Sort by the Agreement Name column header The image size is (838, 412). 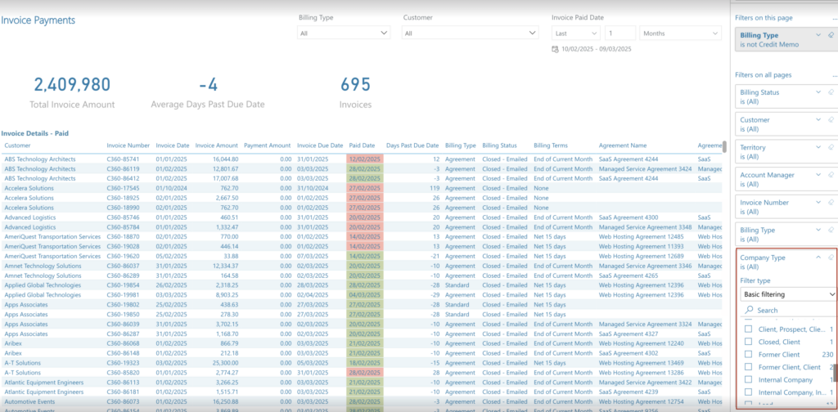(x=623, y=146)
